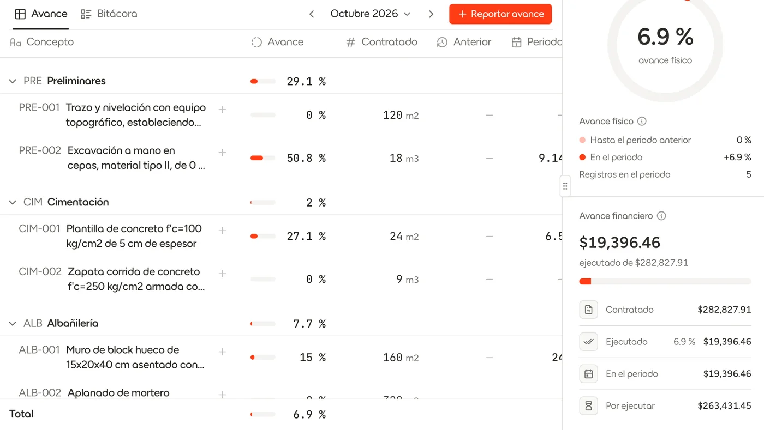
Task: Click the Contratado document icon in financial panel
Action: coord(588,310)
